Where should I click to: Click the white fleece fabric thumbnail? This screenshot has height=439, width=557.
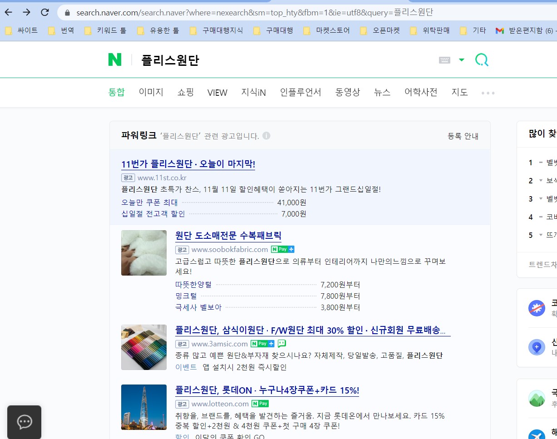(x=144, y=253)
